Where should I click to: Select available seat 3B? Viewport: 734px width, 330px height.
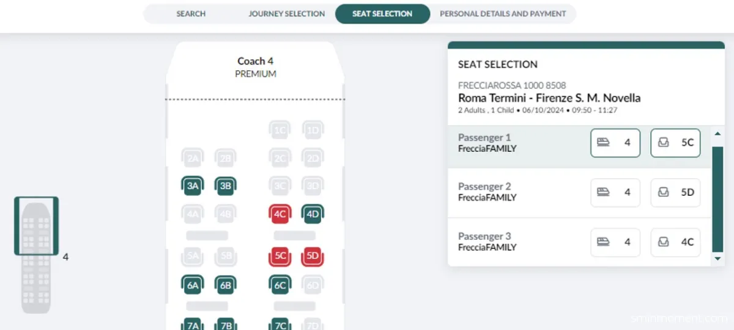tap(226, 186)
